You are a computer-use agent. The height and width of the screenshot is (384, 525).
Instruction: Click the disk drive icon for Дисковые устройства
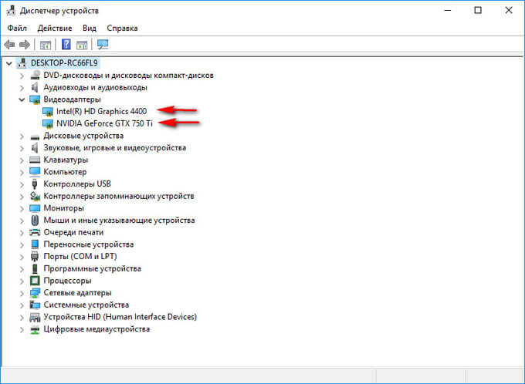(35, 136)
